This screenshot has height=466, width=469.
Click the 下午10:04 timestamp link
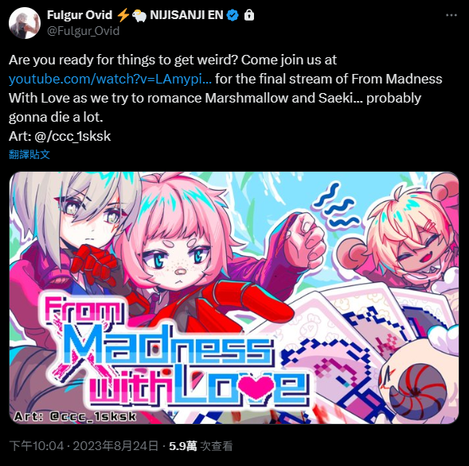37,446
